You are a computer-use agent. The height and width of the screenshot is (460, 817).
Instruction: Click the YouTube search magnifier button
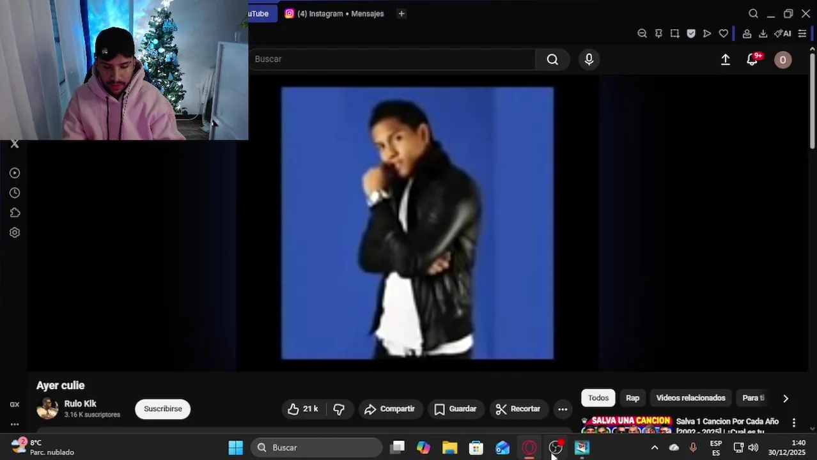click(552, 59)
